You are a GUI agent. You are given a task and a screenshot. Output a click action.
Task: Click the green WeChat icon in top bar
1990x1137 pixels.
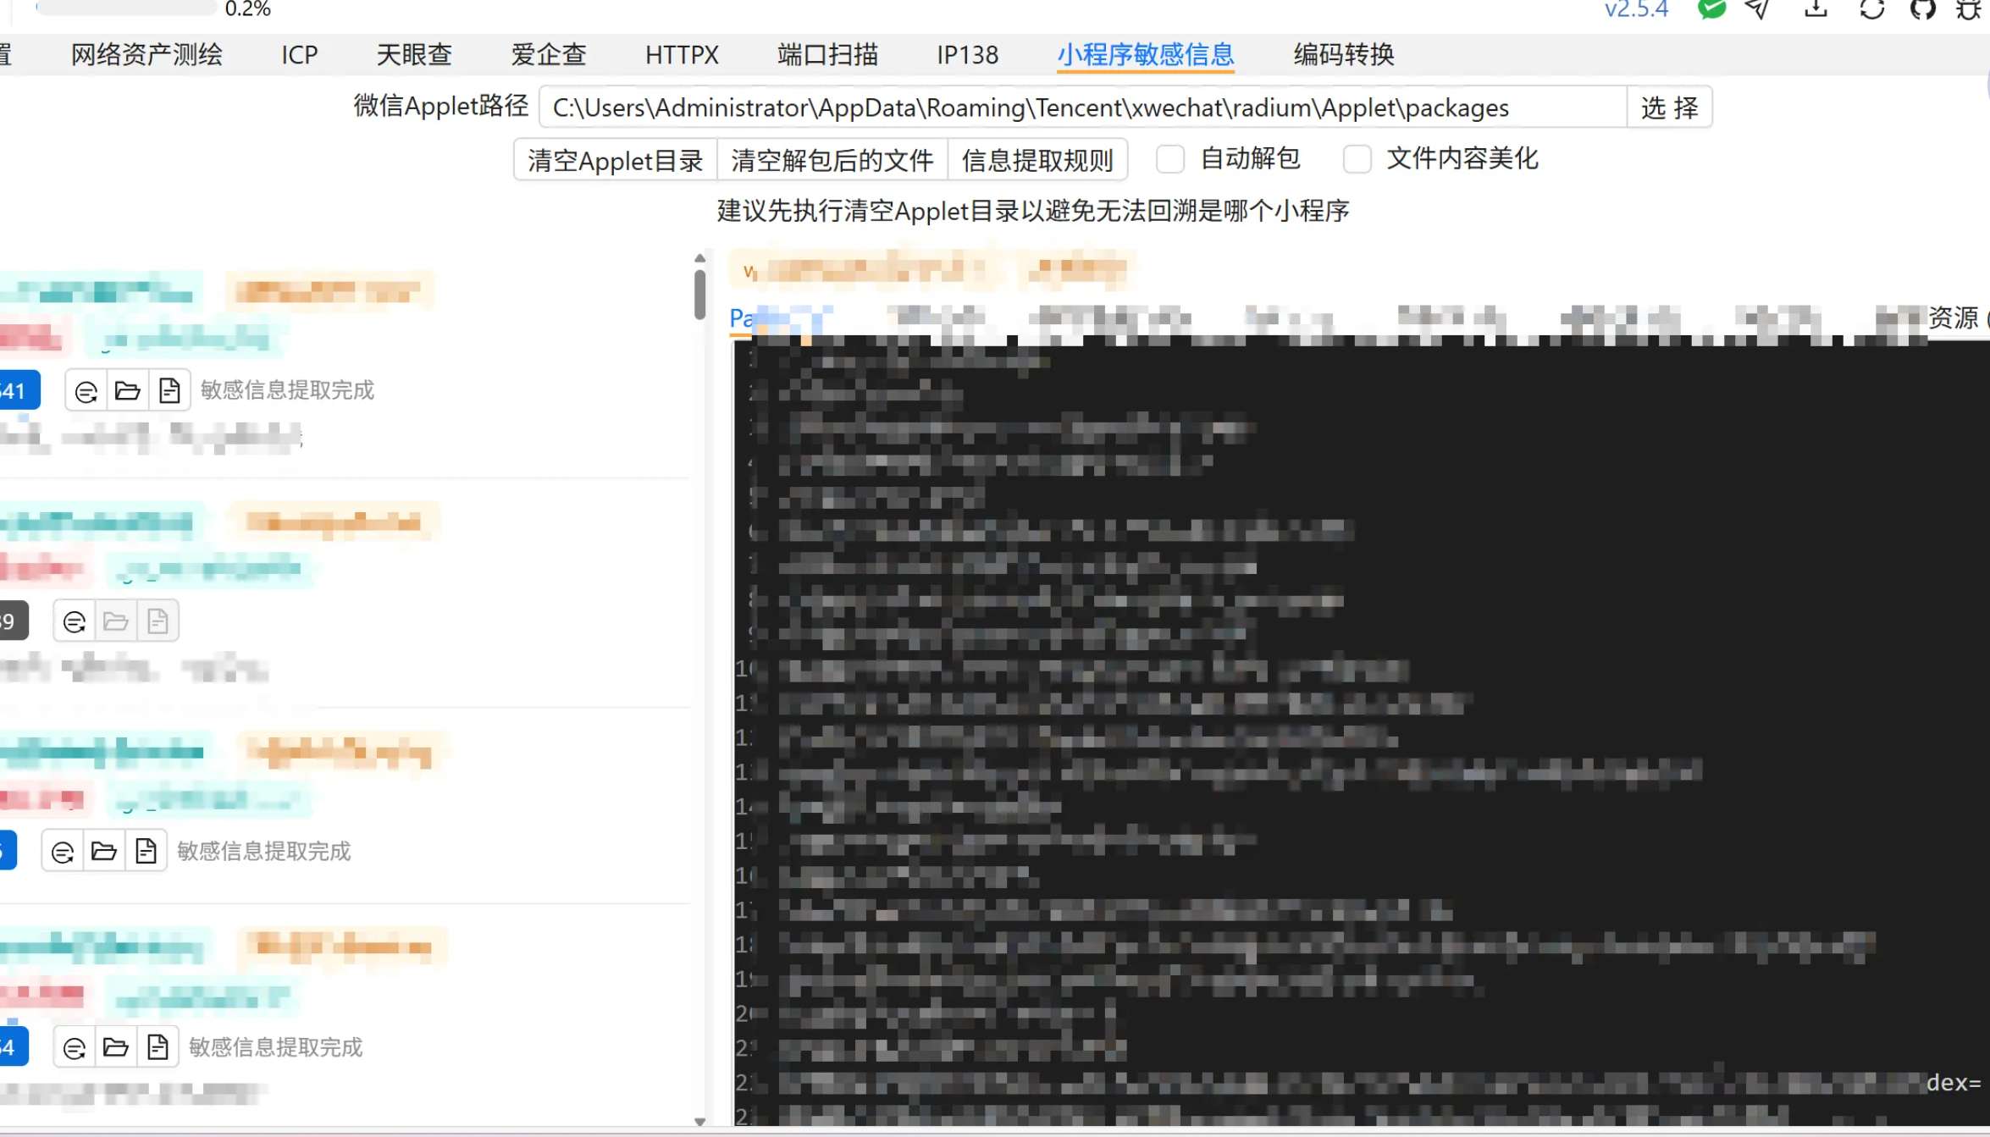point(1711,8)
